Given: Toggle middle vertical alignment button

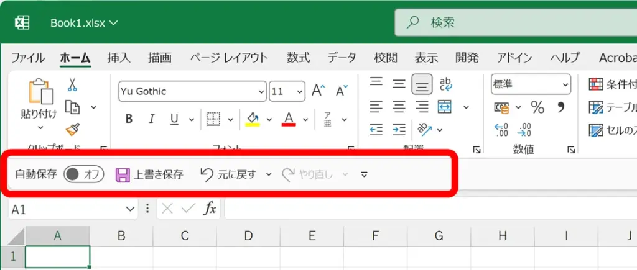Looking at the screenshot, I should (x=399, y=84).
